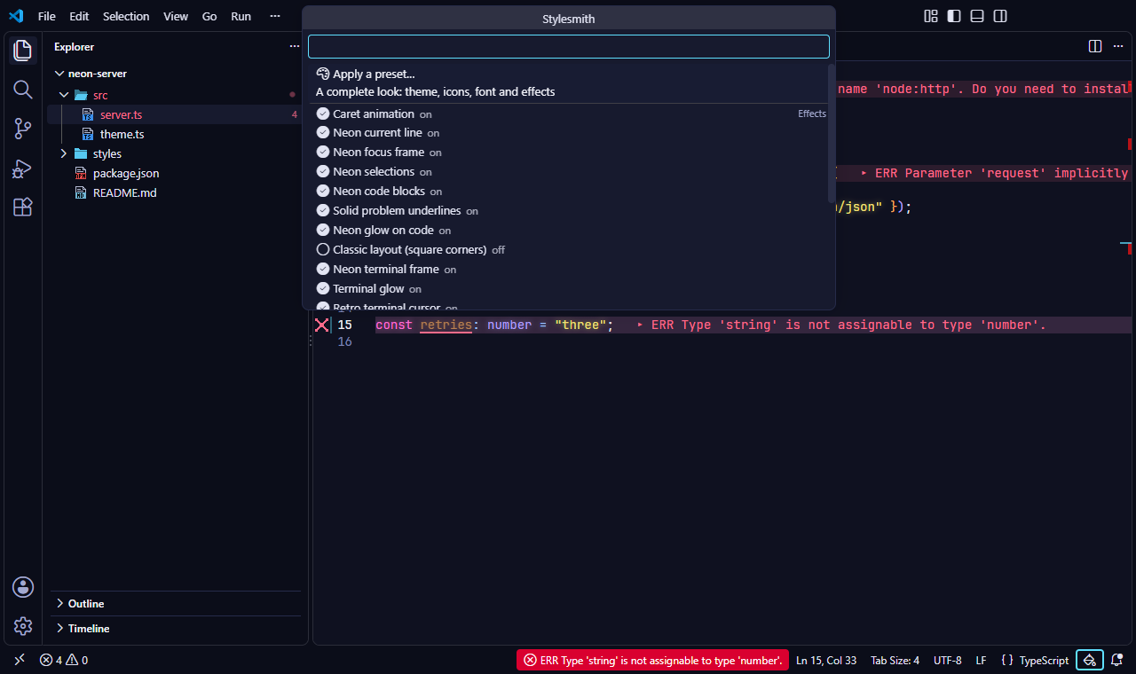Viewport: 1136px width, 674px height.
Task: Click the Stylesmith list scrollbar
Action: click(832, 133)
